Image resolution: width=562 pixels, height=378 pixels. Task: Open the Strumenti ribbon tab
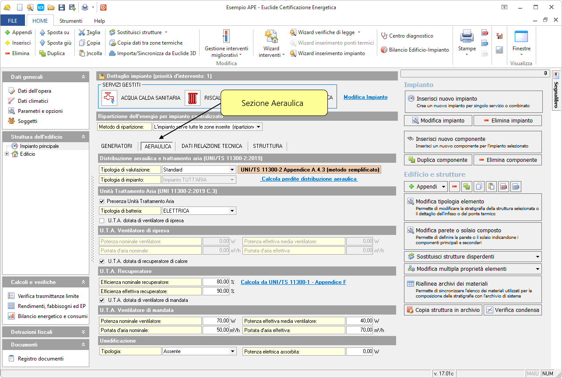(71, 21)
